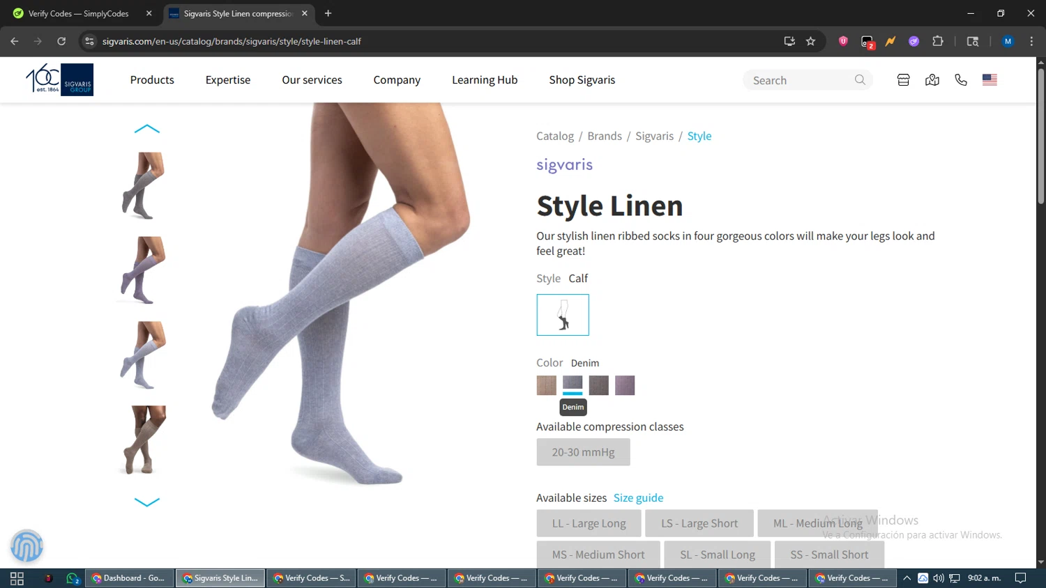1046x588 pixels.
Task: View the grey socks thumbnail
Action: pyautogui.click(x=144, y=186)
